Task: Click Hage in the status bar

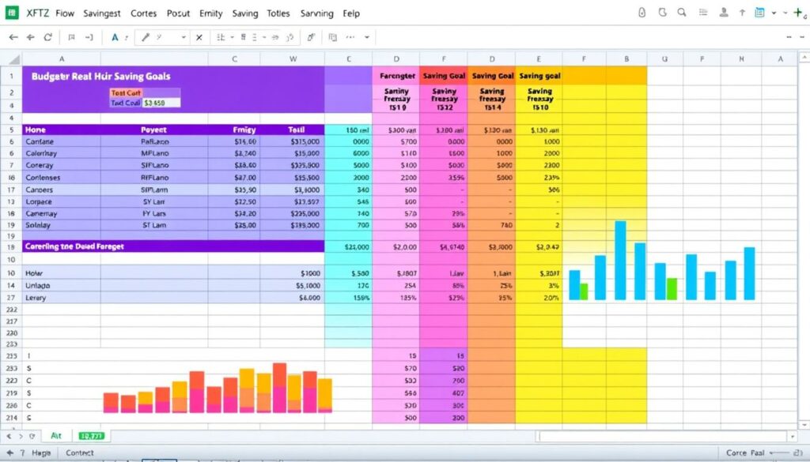Action: pos(41,453)
